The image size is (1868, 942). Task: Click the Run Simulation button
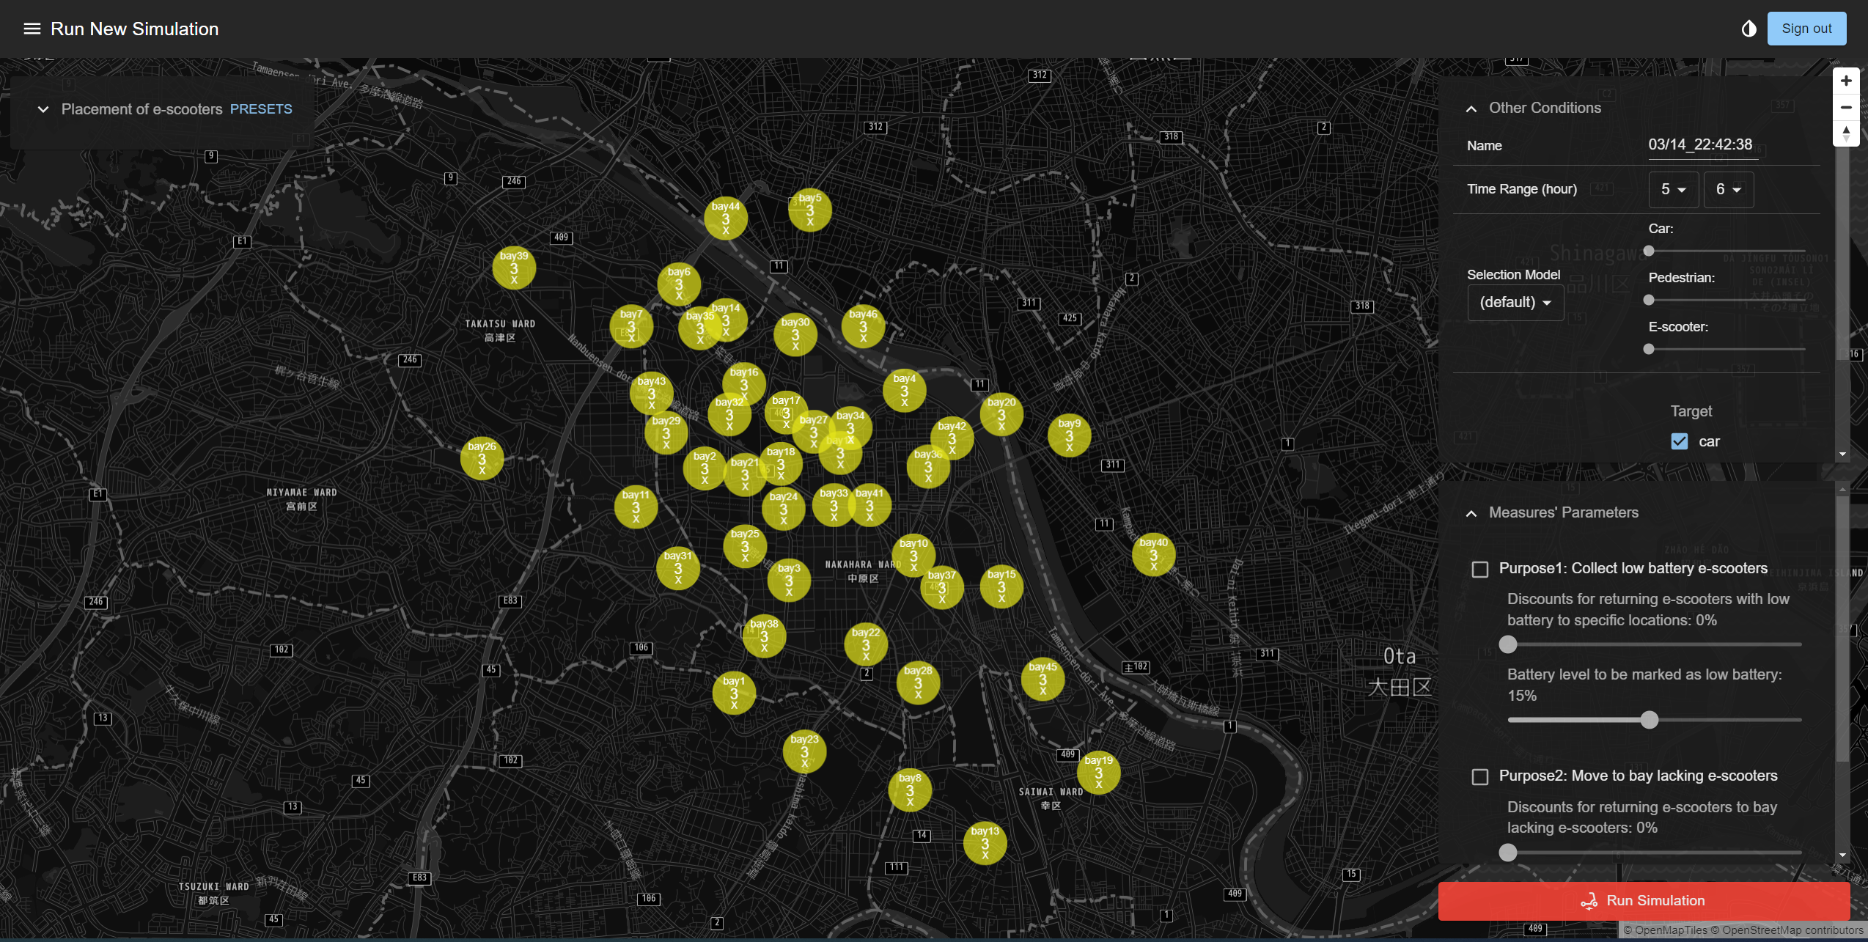(x=1643, y=901)
